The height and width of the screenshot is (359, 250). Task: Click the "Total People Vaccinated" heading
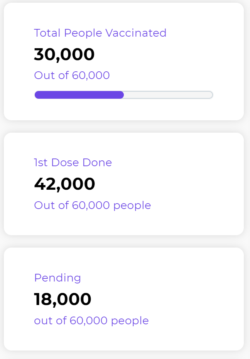click(100, 33)
